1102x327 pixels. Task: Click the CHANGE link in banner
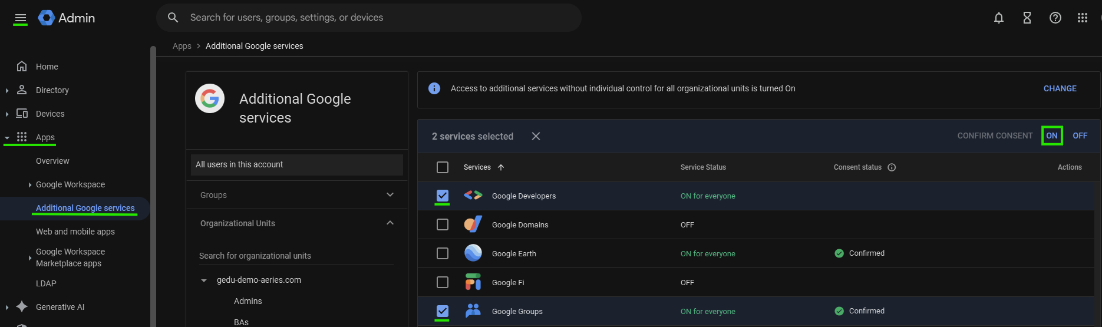(x=1060, y=88)
